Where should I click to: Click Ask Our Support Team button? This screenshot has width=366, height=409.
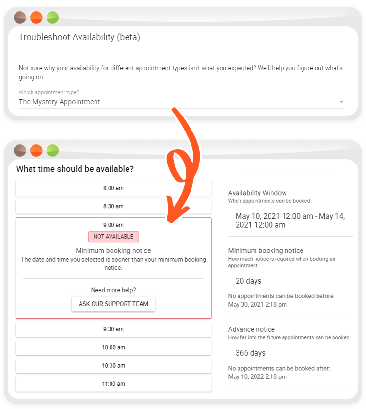113,304
